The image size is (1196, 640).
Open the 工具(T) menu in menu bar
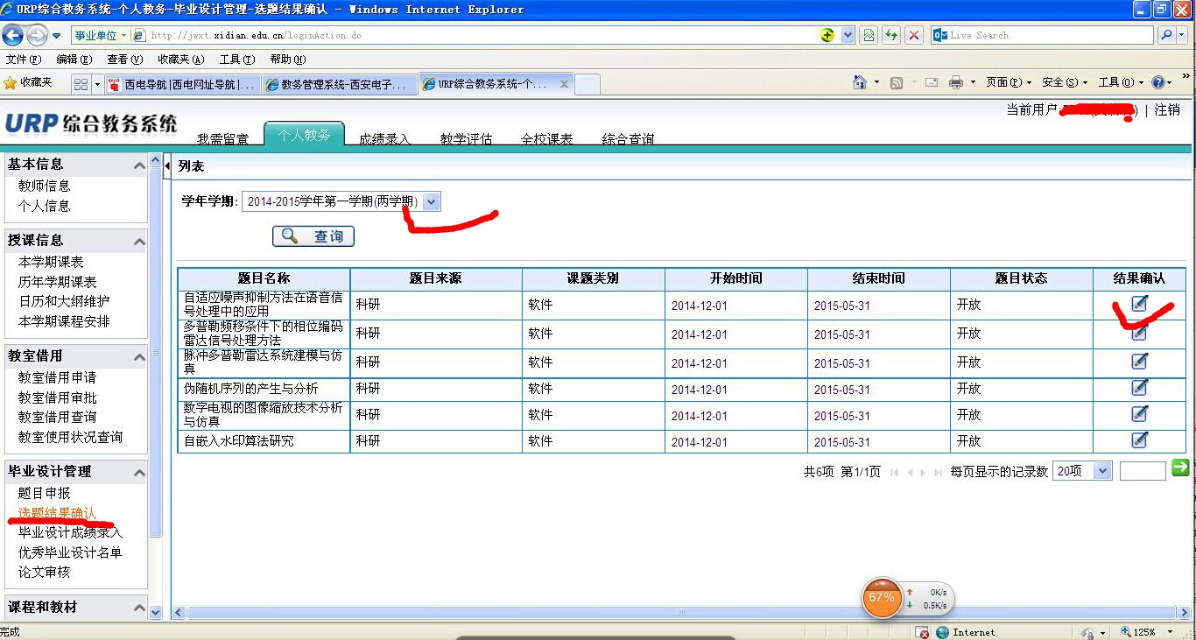236,60
